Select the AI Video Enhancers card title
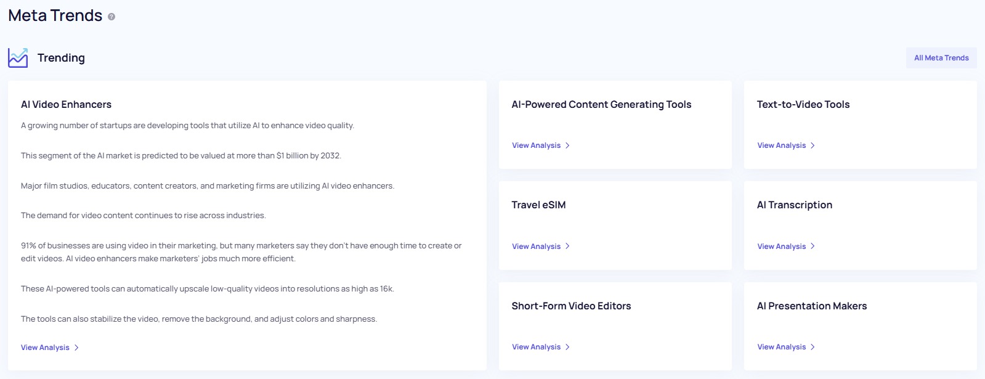The height and width of the screenshot is (379, 985). pyautogui.click(x=65, y=105)
